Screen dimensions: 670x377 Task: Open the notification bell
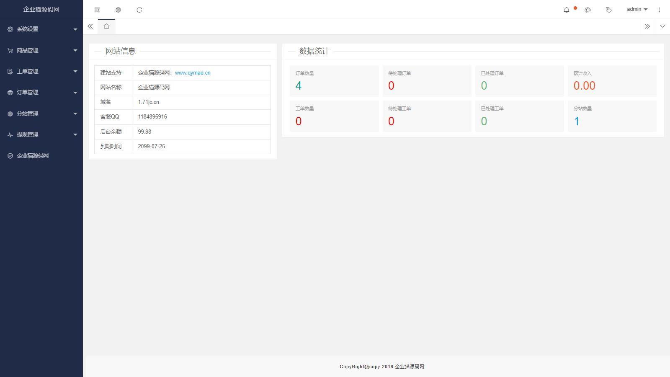[x=567, y=10]
